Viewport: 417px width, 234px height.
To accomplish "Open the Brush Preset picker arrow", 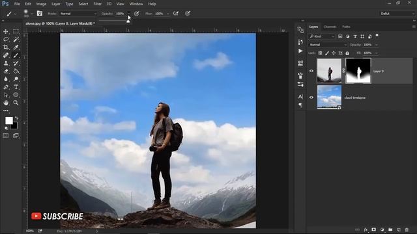I will click(x=32, y=14).
